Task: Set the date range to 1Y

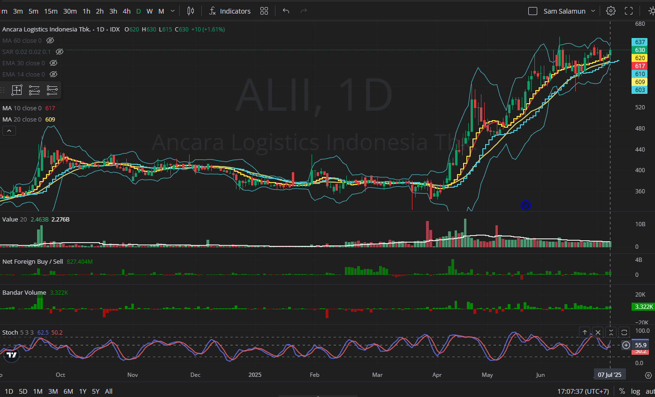Action: (x=83, y=391)
